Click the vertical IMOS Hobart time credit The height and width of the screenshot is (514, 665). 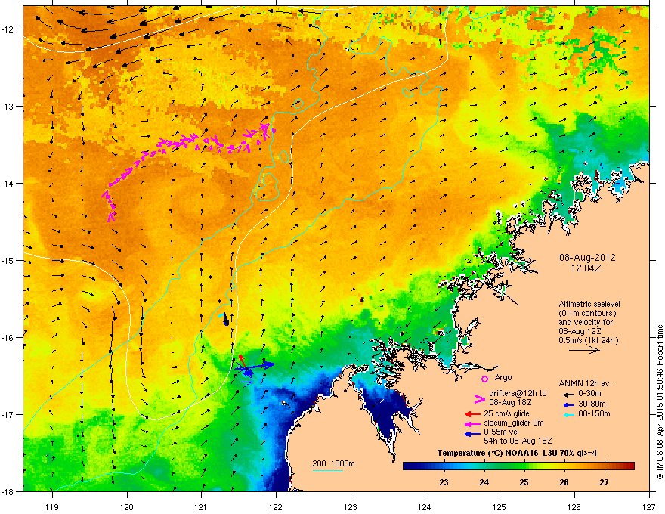[x=660, y=402]
